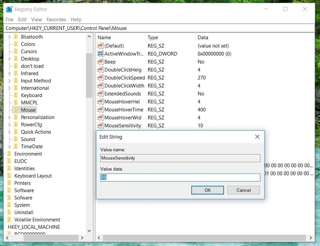
Task: Click the Value data text field
Action: (x=180, y=177)
